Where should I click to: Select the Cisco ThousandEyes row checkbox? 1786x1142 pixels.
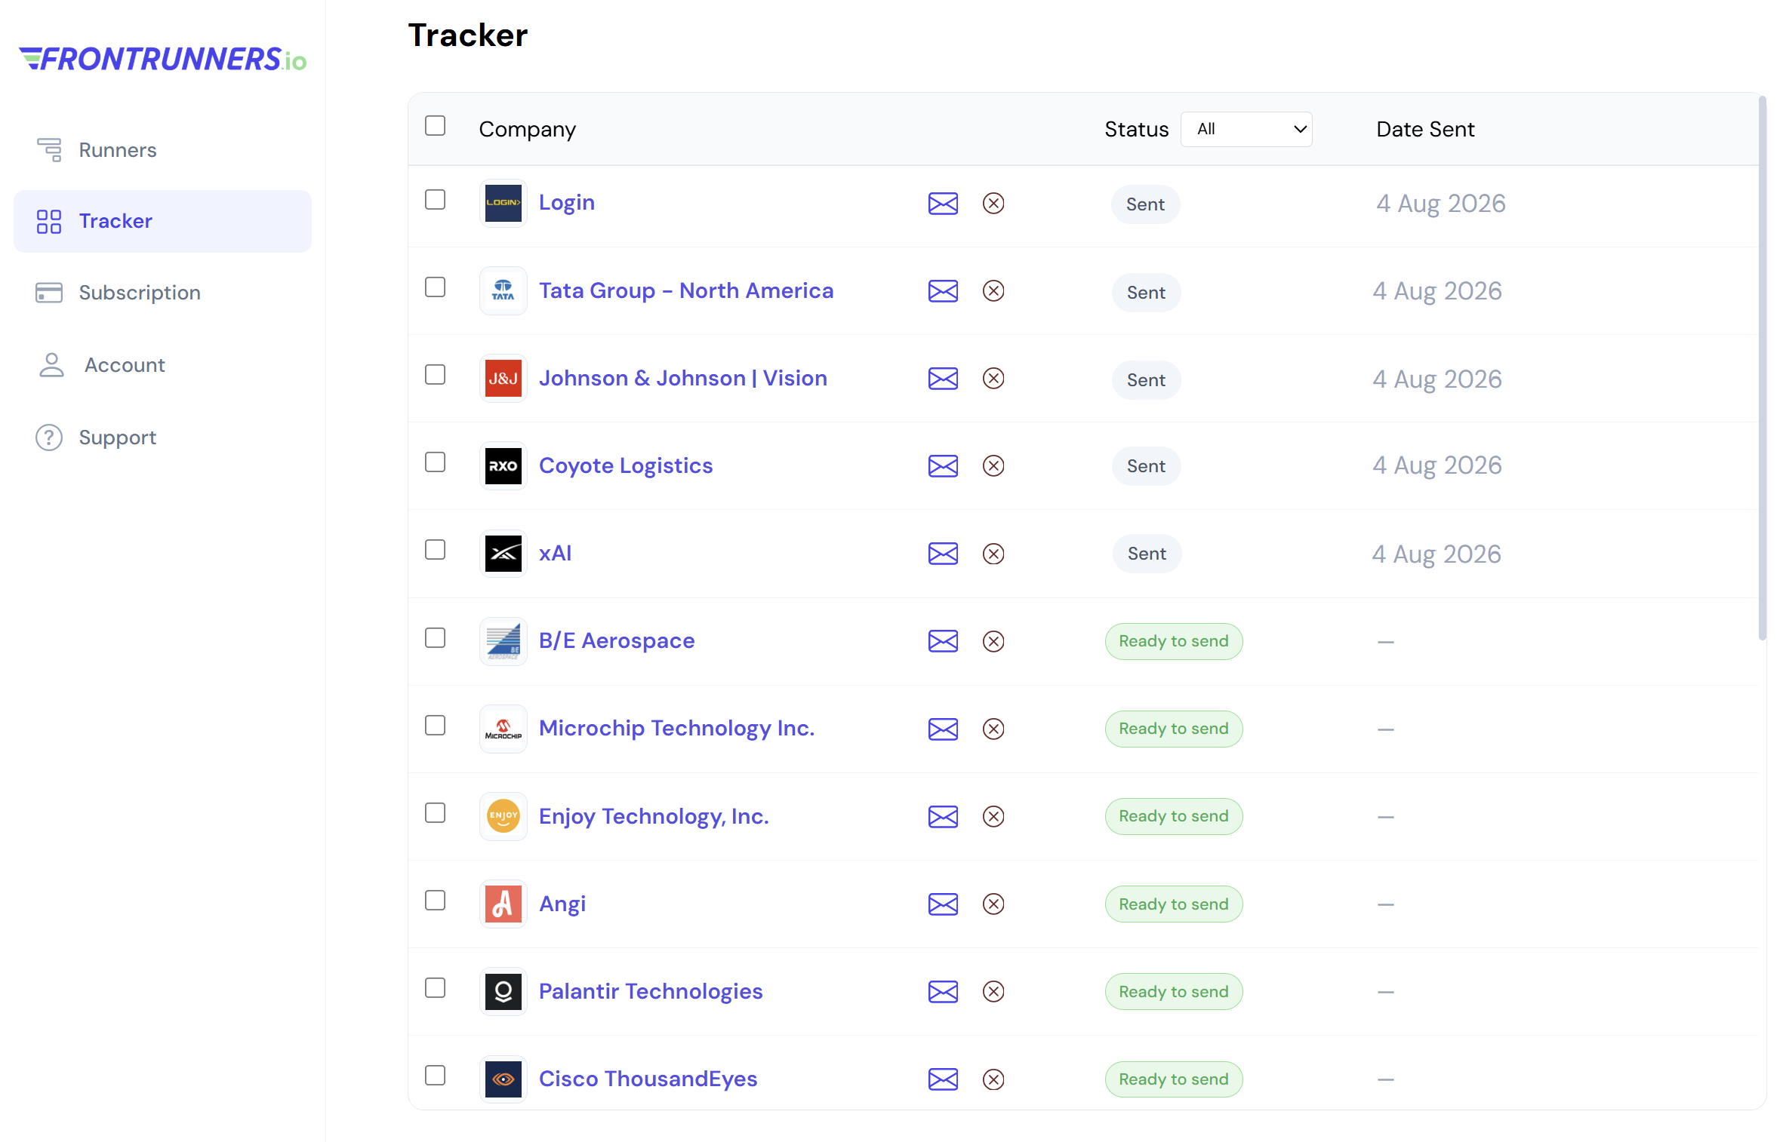(x=435, y=1076)
